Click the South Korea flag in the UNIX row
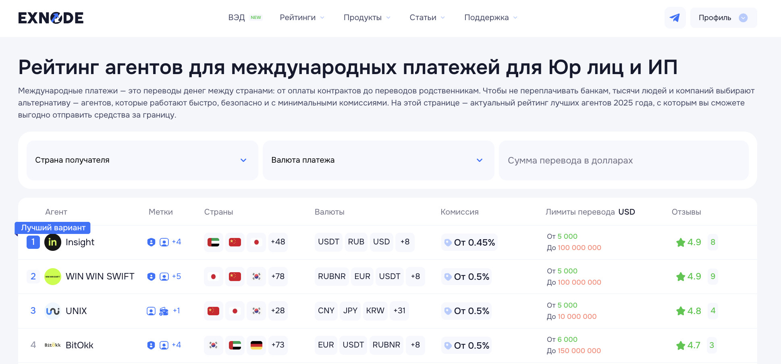Viewport: 781px width, 364px height. [256, 311]
